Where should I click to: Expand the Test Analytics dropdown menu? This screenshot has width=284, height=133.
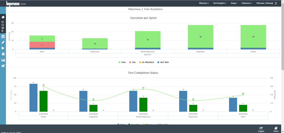coord(220,3)
